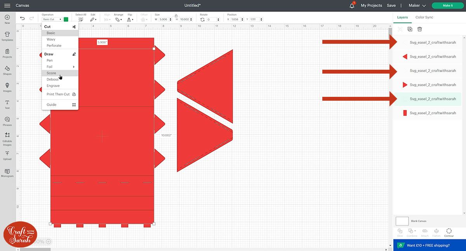Open the Maker machine selector dropdown
466x251 pixels.
click(x=417, y=6)
